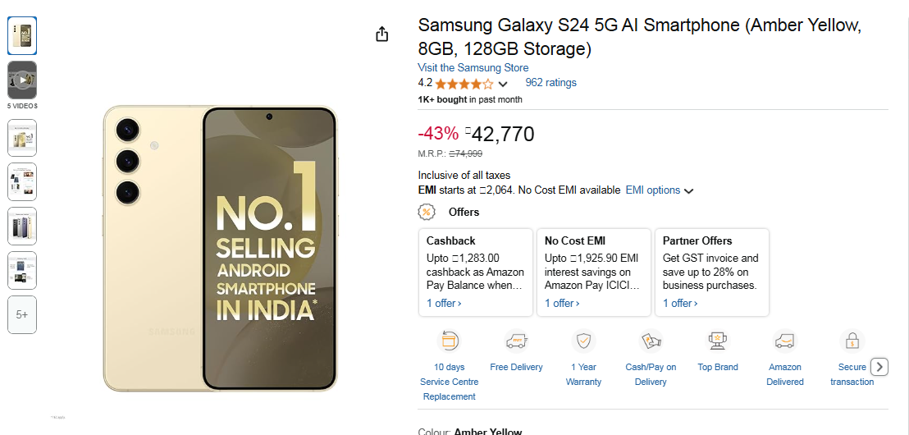The width and height of the screenshot is (909, 435).
Task: Open the No Cost EMI 1 offer link
Action: (x=562, y=303)
